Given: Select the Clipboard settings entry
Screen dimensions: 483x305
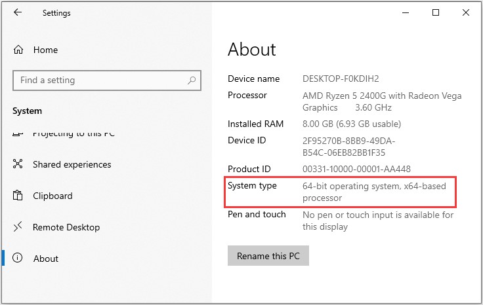Looking at the screenshot, I should tap(52, 196).
